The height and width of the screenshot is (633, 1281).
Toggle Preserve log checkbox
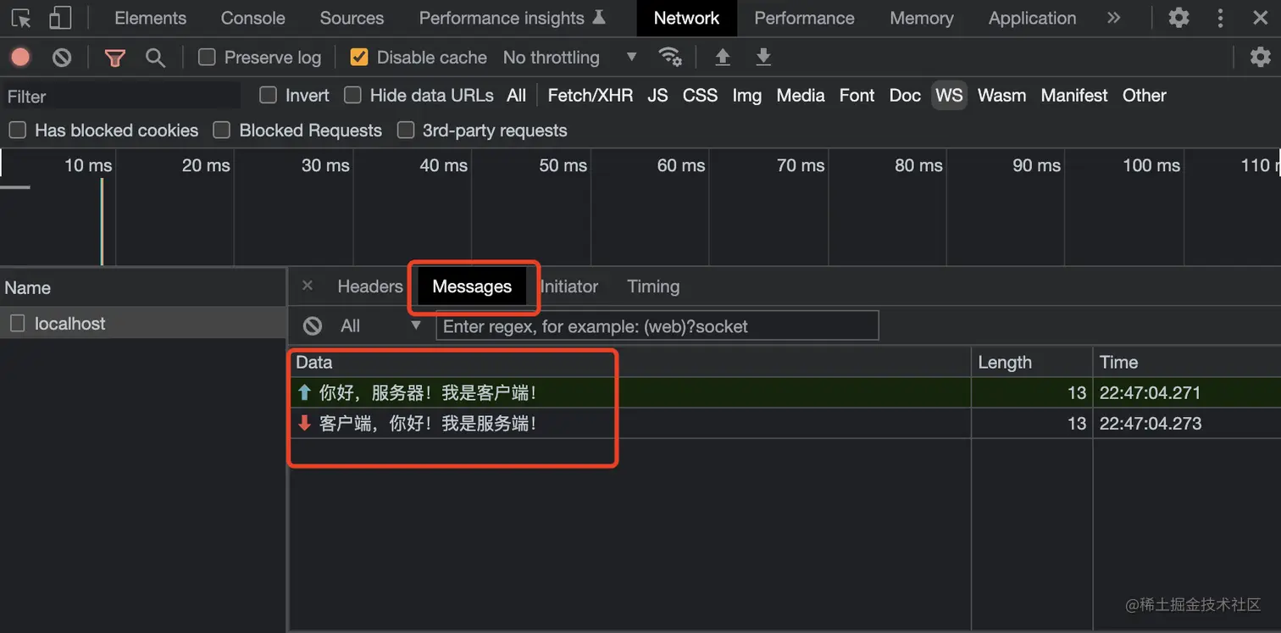pos(207,57)
